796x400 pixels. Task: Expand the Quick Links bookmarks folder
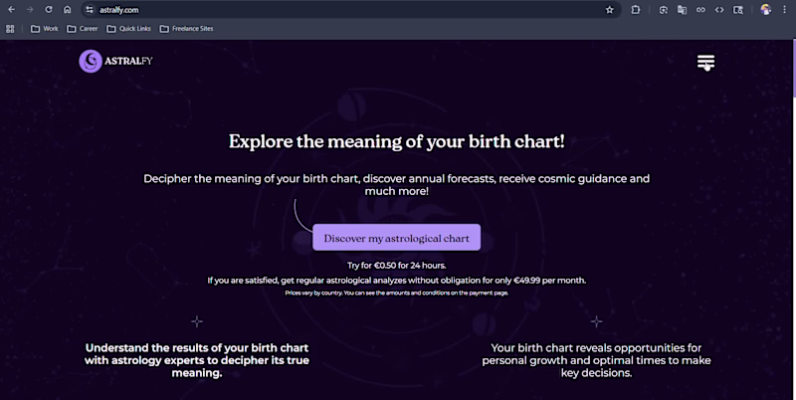(129, 29)
